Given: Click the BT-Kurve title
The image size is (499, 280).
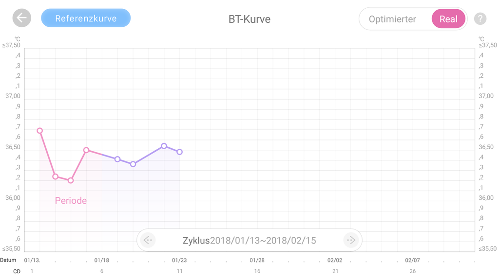Looking at the screenshot, I should 249,19.
